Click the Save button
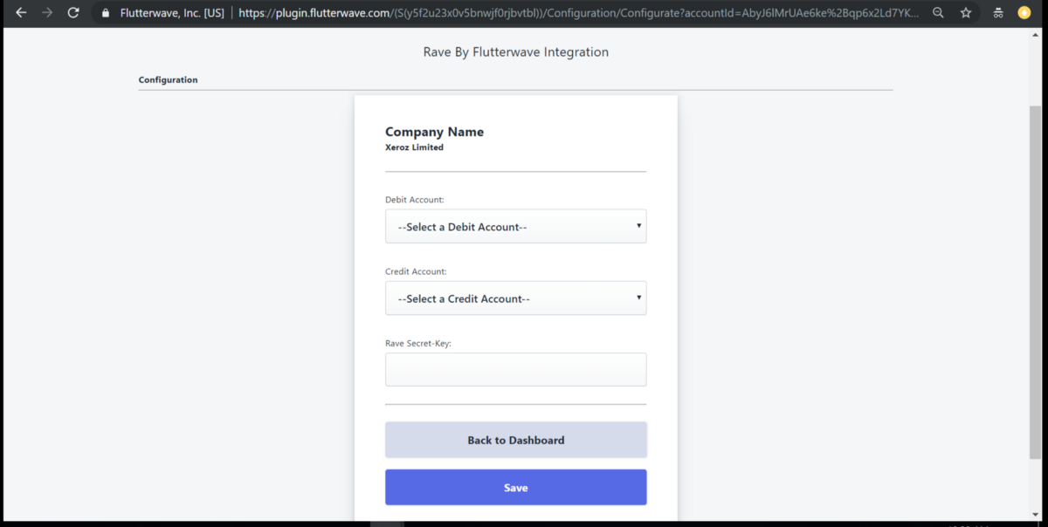Image resolution: width=1048 pixels, height=527 pixels. pyautogui.click(x=515, y=487)
